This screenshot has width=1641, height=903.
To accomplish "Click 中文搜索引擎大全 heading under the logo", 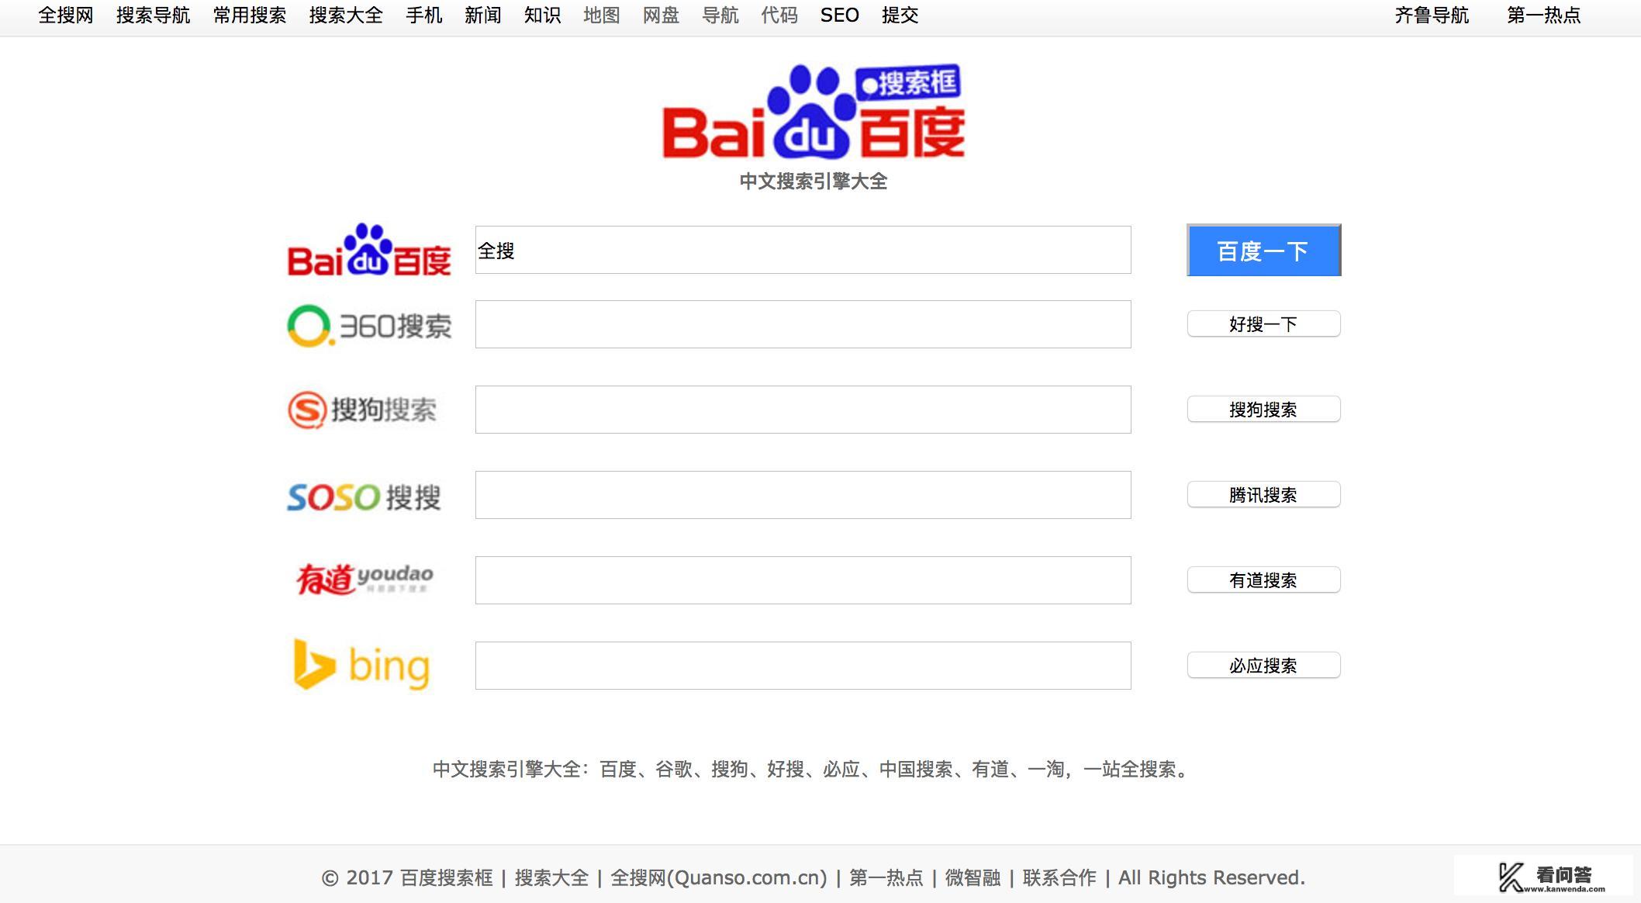I will (x=814, y=182).
